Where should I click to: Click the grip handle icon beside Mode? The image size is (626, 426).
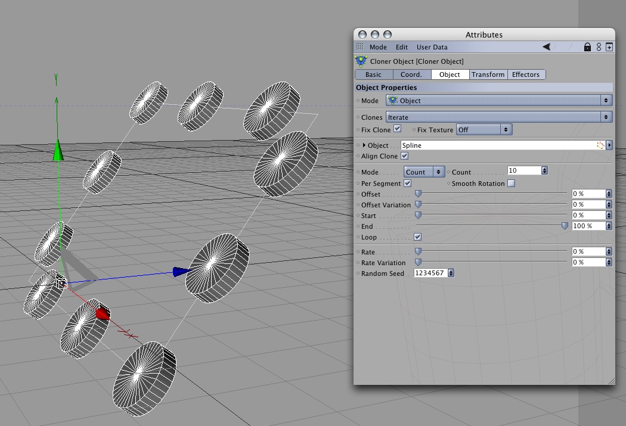tap(360, 46)
